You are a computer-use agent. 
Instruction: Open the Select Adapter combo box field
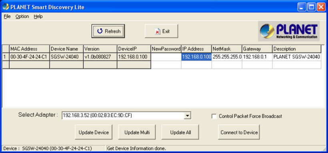pos(126,115)
